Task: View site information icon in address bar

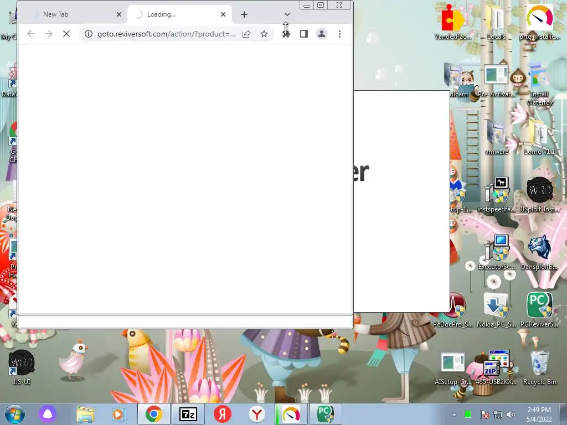Action: tap(88, 34)
